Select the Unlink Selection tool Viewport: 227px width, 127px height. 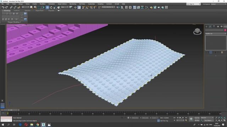click(x=15, y=7)
